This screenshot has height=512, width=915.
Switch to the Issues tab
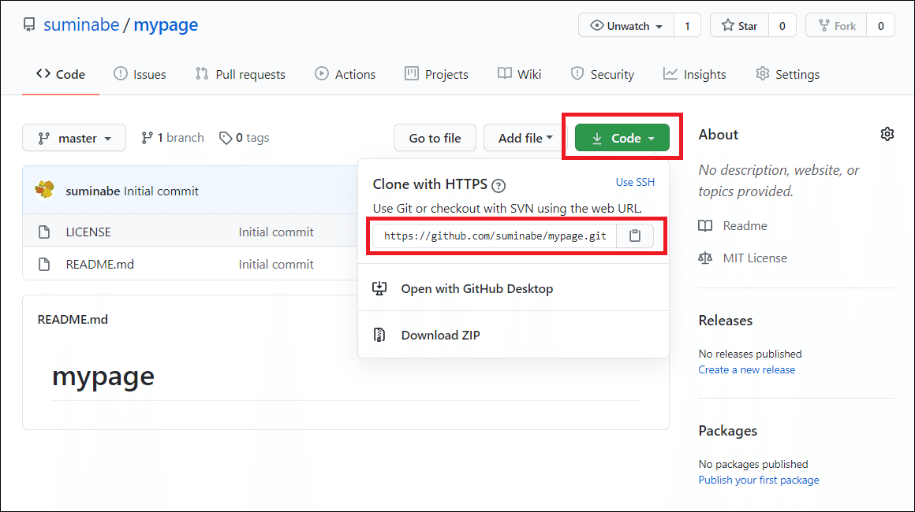pyautogui.click(x=140, y=74)
